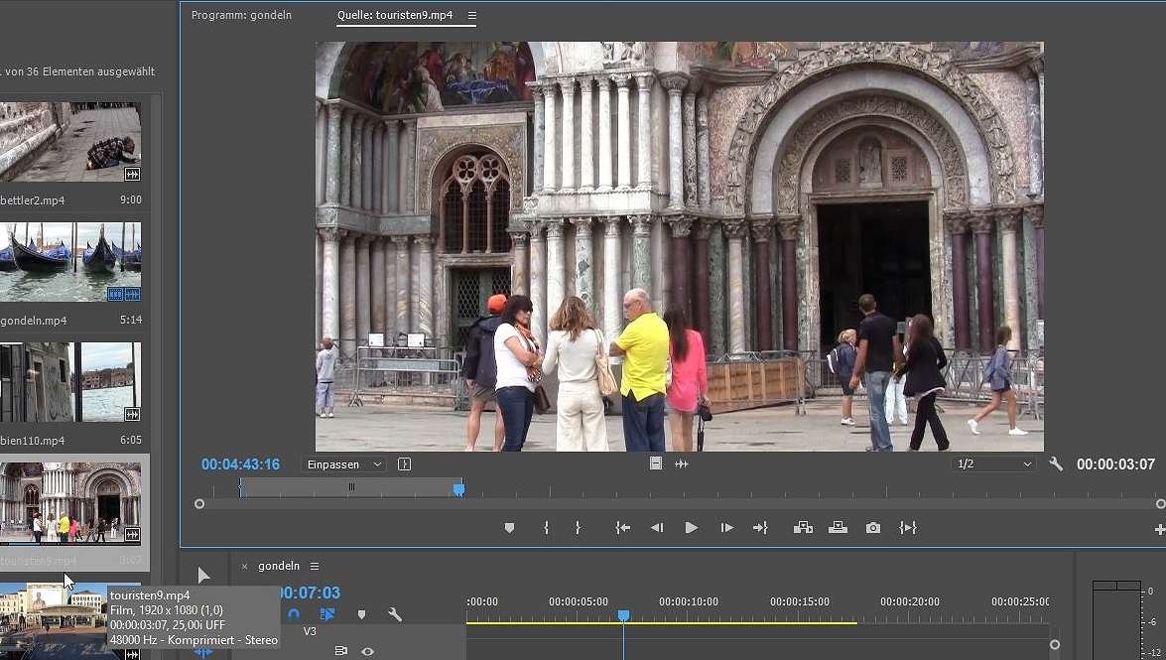Click the source timecode 00:04:43:16
This screenshot has height=660, width=1166.
coord(240,464)
